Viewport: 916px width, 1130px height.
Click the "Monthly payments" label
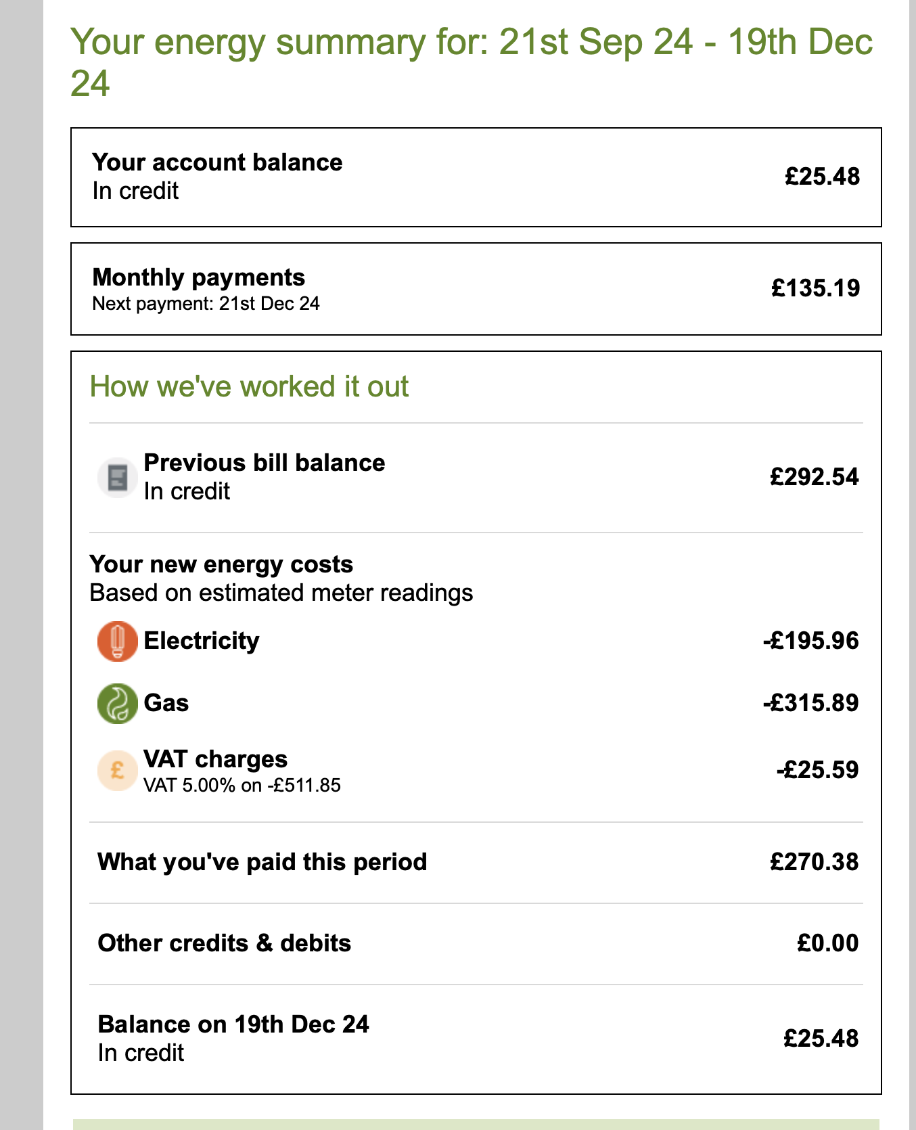tap(198, 277)
